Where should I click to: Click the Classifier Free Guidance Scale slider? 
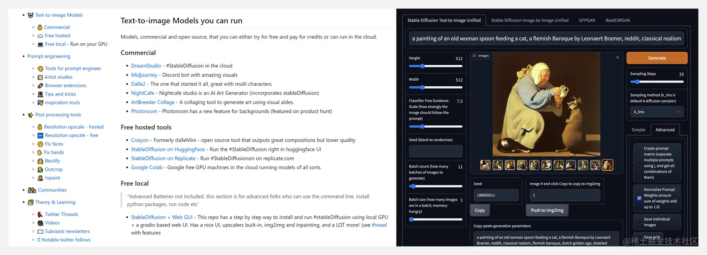tap(435, 126)
